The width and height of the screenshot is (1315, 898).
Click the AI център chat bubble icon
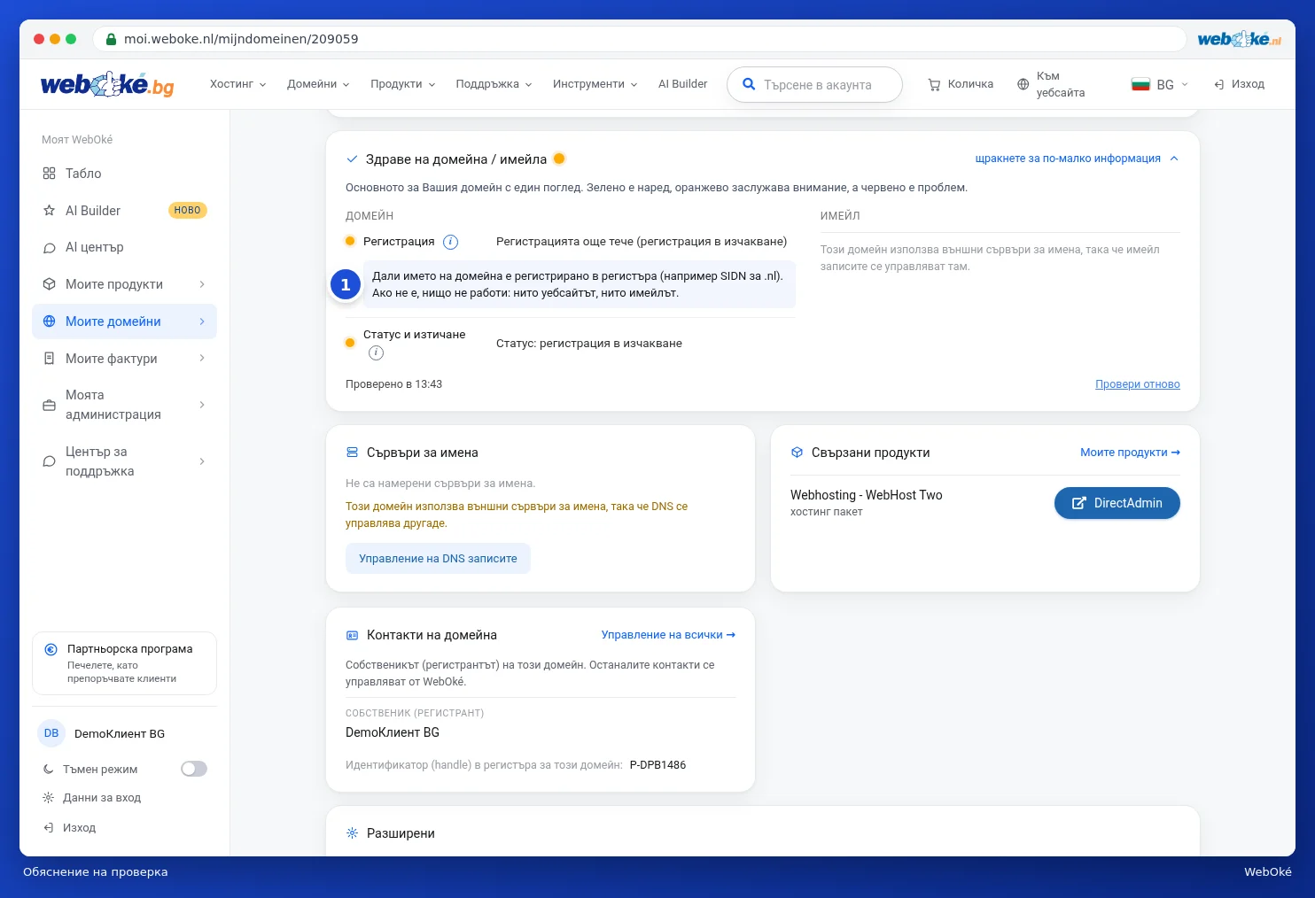(50, 248)
